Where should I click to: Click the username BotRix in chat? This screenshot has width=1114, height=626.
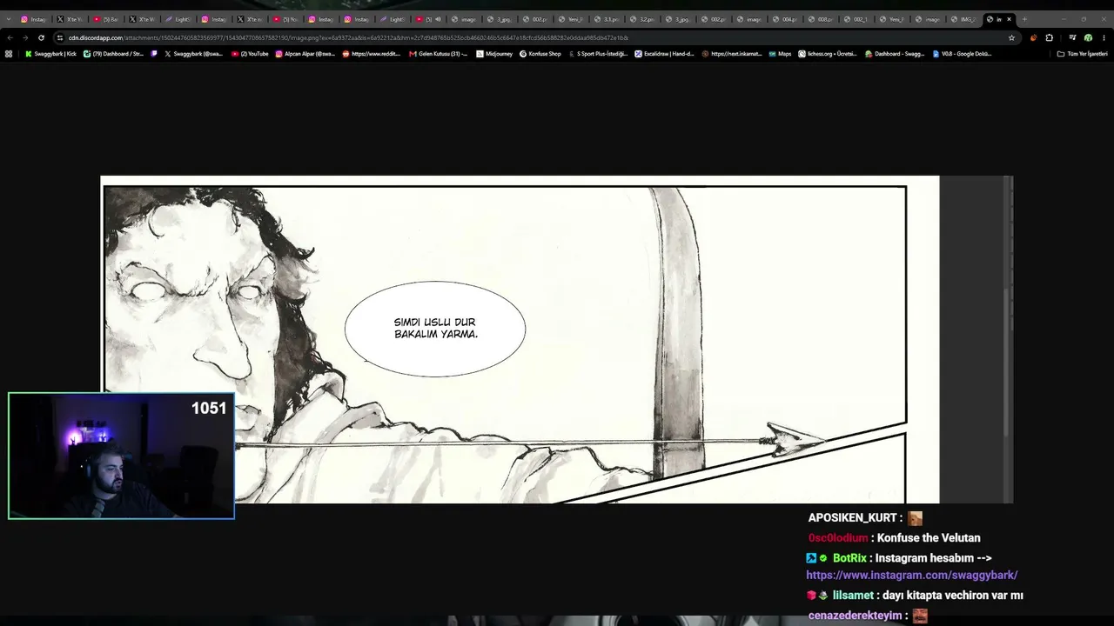pos(849,558)
